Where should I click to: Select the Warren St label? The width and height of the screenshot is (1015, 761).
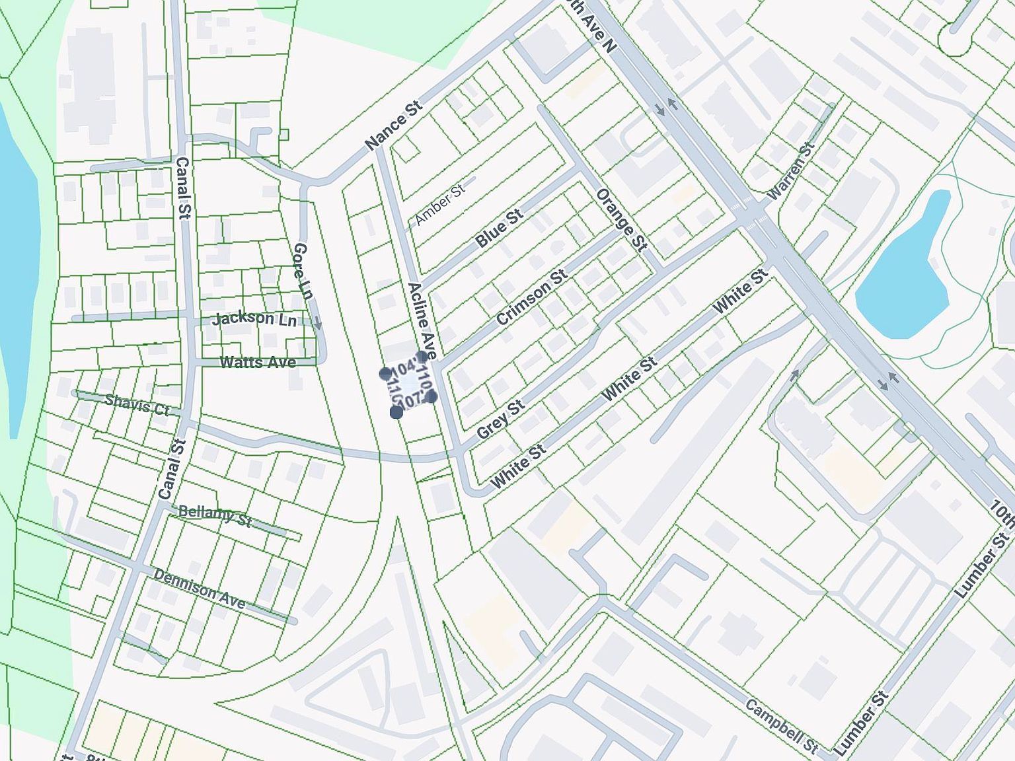[790, 171]
